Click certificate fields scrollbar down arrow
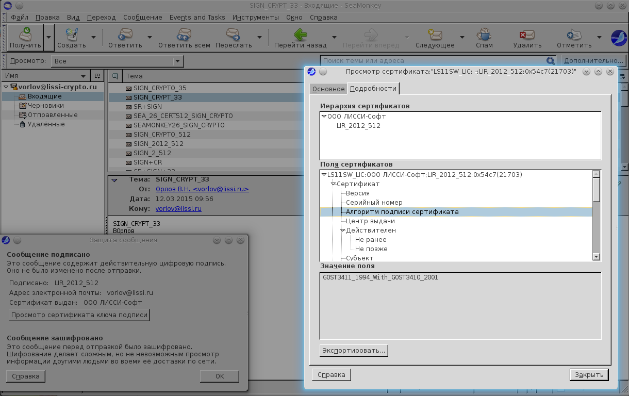This screenshot has height=396, width=629. [597, 256]
